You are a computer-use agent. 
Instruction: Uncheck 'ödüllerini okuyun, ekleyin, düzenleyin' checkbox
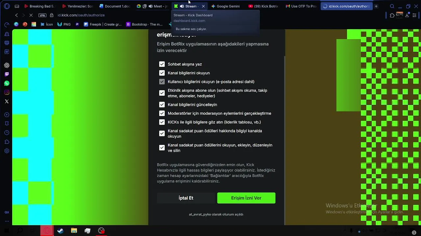click(162, 148)
